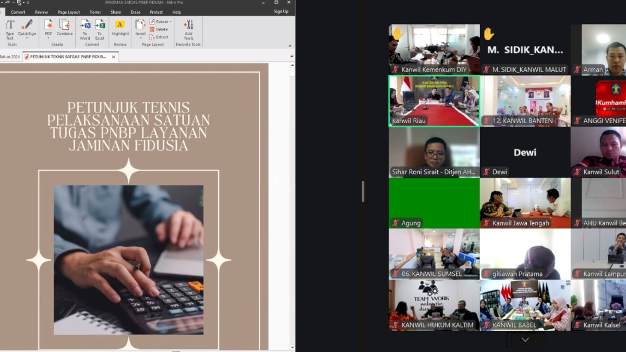
Task: Open the Rotate dropdown arrow
Action: point(171,22)
